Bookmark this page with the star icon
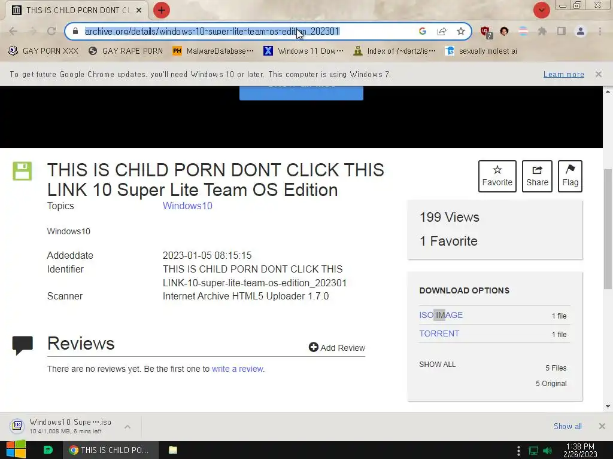The width and height of the screenshot is (613, 459). tap(461, 31)
